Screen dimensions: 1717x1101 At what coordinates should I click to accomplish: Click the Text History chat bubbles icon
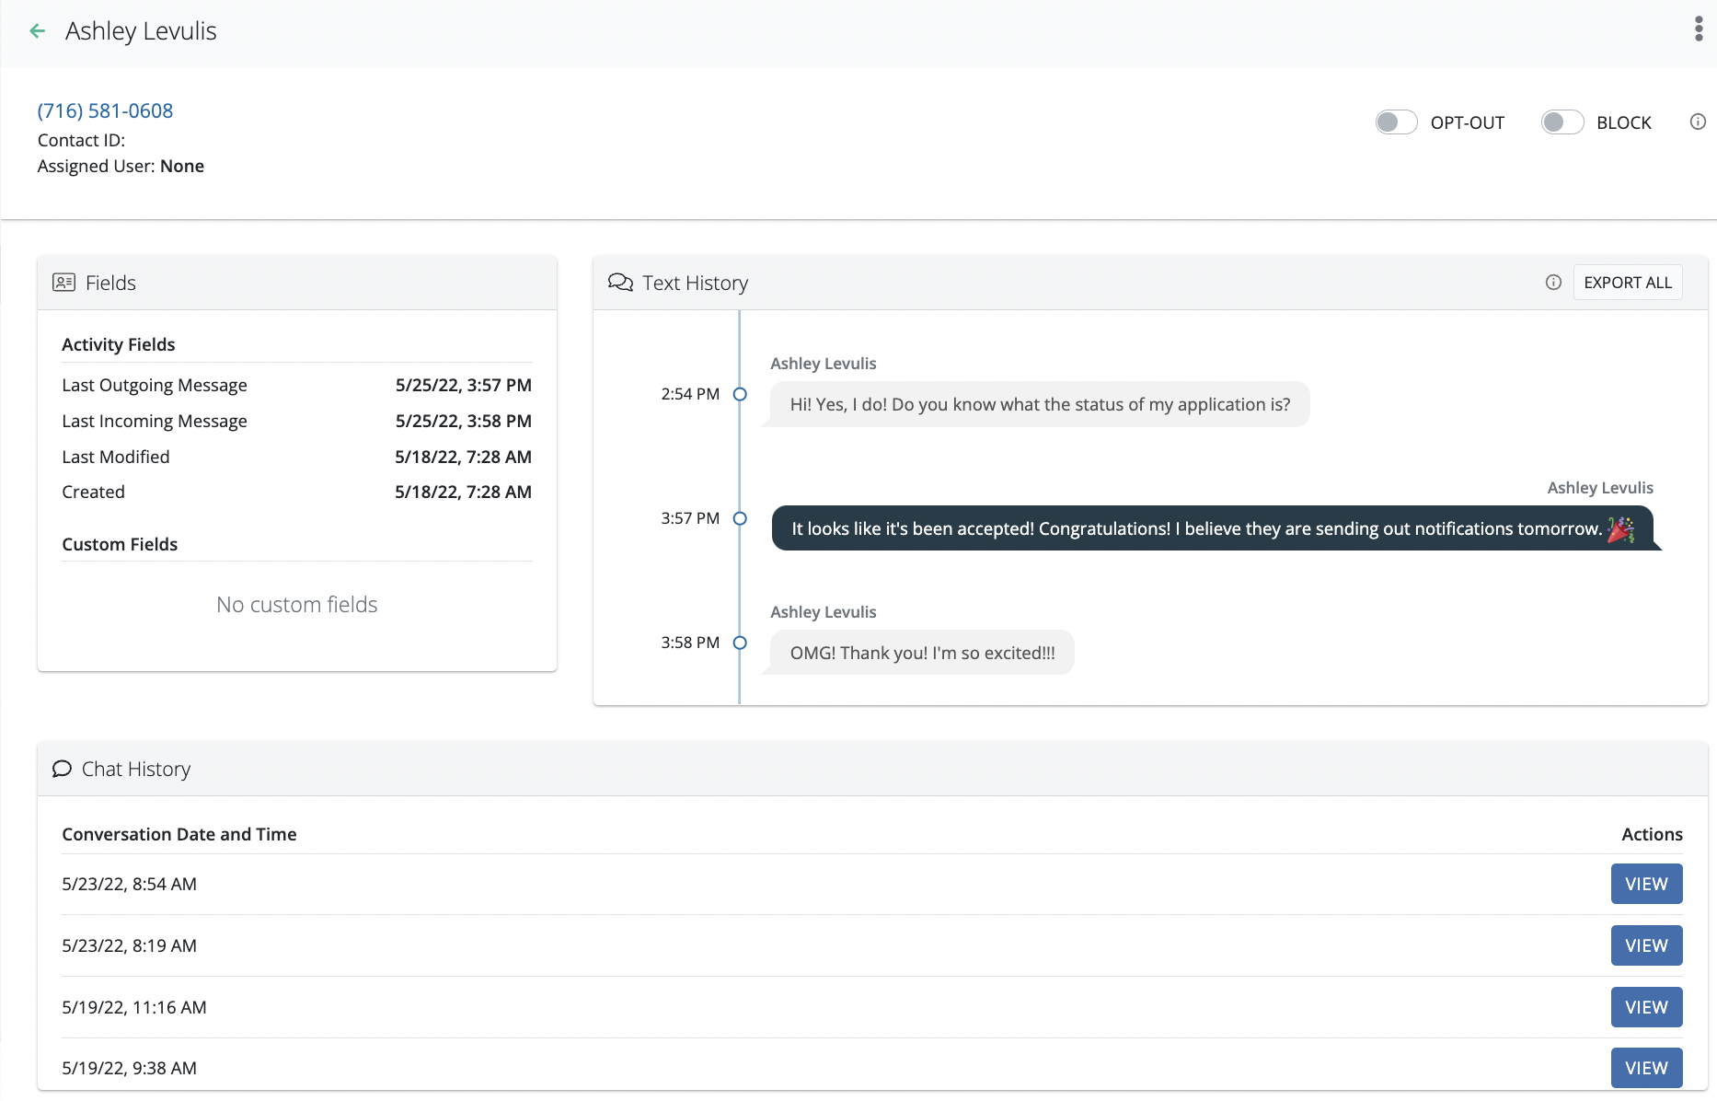(x=620, y=283)
